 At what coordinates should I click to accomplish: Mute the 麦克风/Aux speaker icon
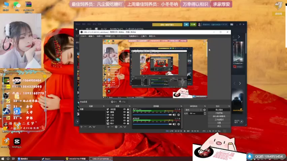click(x=174, y=115)
